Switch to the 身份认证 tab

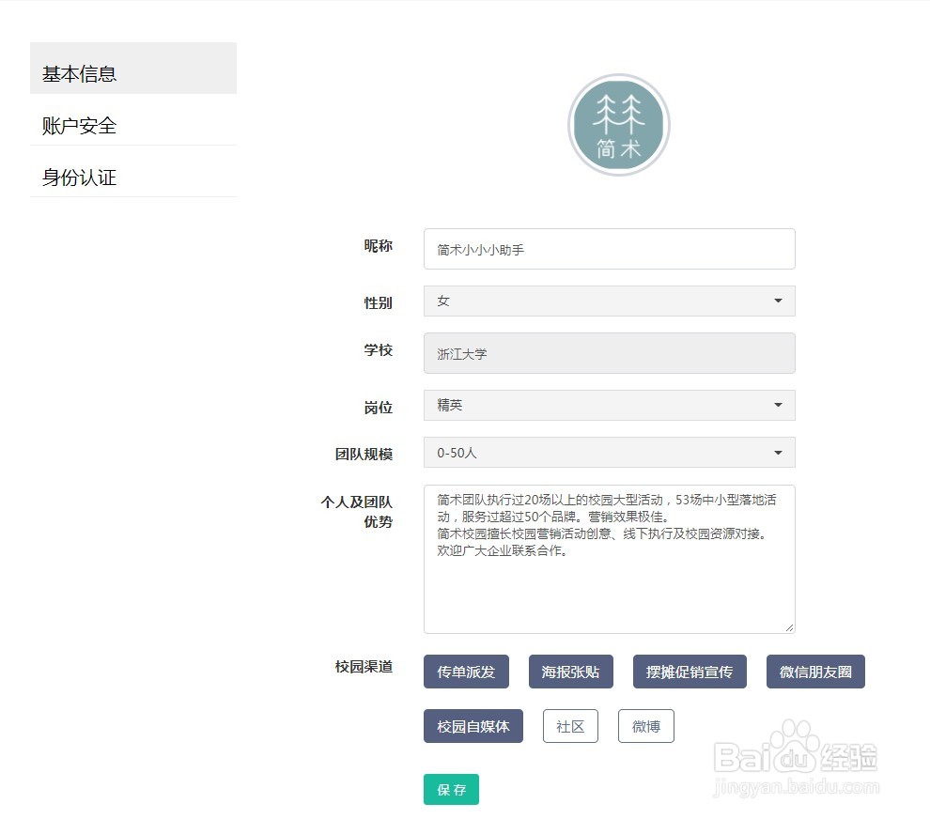pyautogui.click(x=78, y=178)
